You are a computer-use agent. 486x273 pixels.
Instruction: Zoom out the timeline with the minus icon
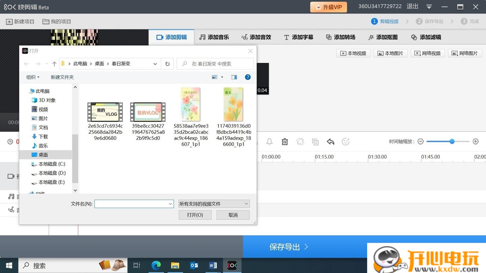[x=420, y=142]
